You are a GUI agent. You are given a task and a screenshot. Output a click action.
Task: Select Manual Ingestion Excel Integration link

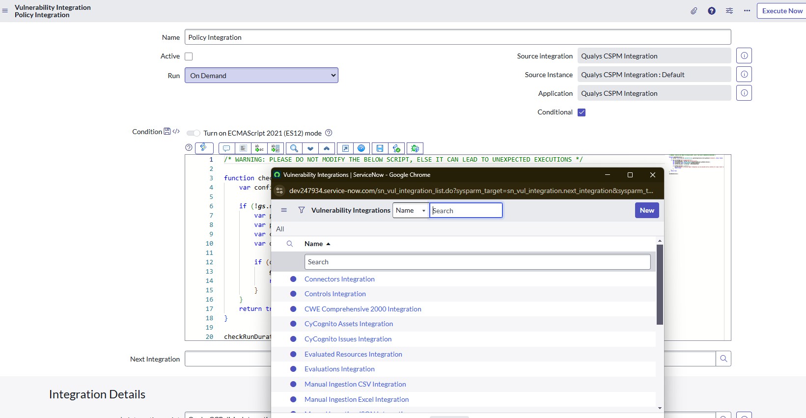pyautogui.click(x=357, y=399)
